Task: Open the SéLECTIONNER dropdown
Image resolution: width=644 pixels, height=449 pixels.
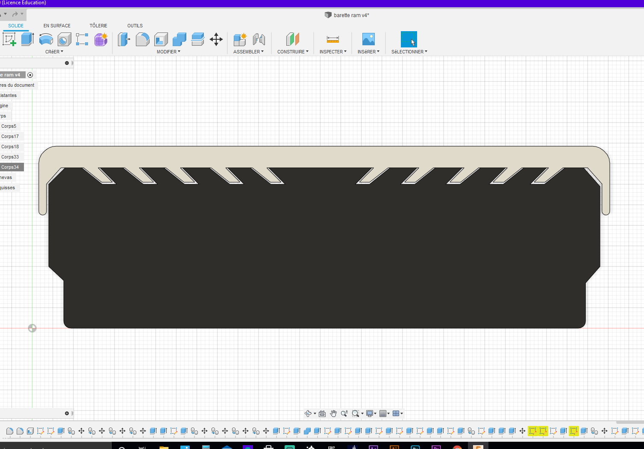Action: point(409,52)
